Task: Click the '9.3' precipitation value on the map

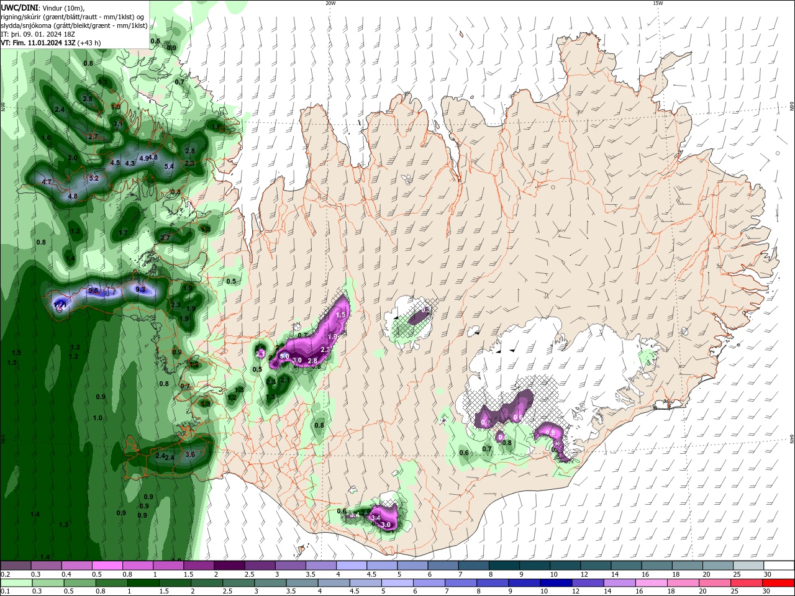Action: pyautogui.click(x=140, y=289)
